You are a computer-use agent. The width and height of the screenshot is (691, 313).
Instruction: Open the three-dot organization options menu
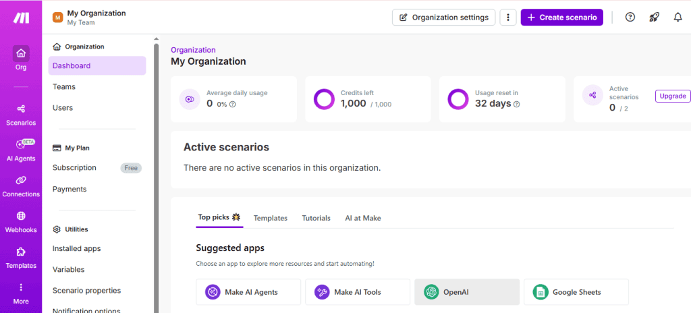507,18
